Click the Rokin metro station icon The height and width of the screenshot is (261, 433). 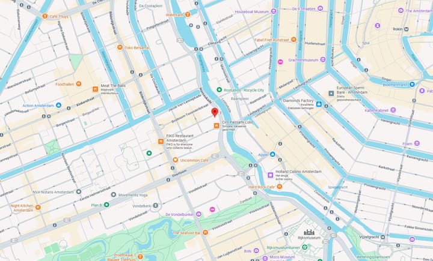407,29
